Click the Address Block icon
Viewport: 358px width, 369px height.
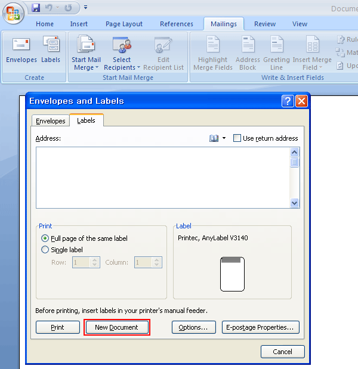pos(248,53)
